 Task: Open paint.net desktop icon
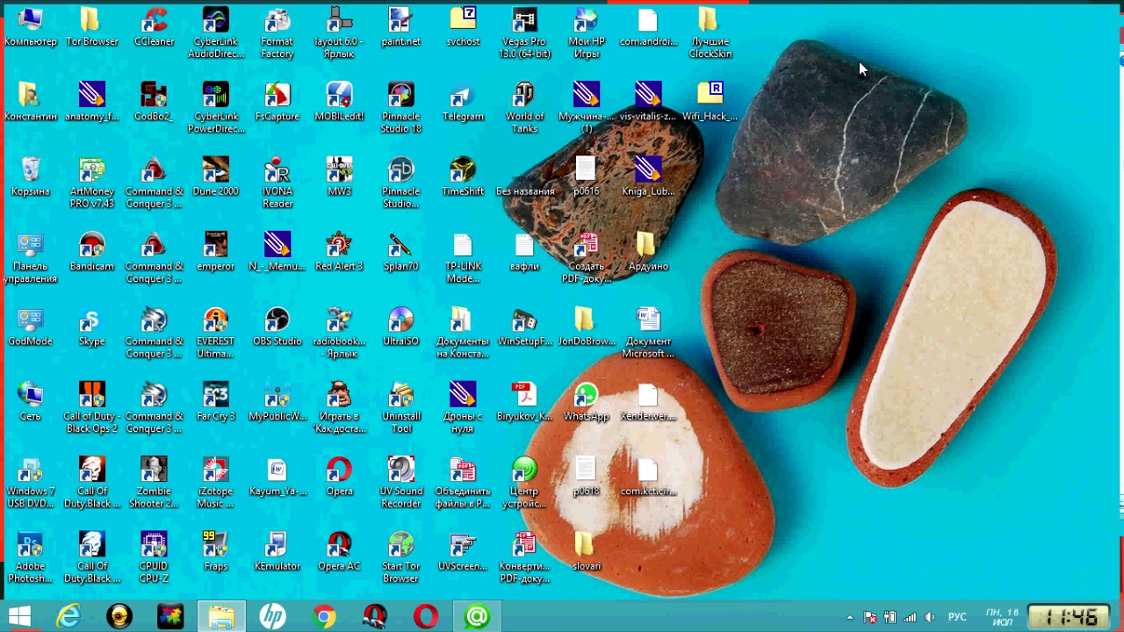click(401, 27)
